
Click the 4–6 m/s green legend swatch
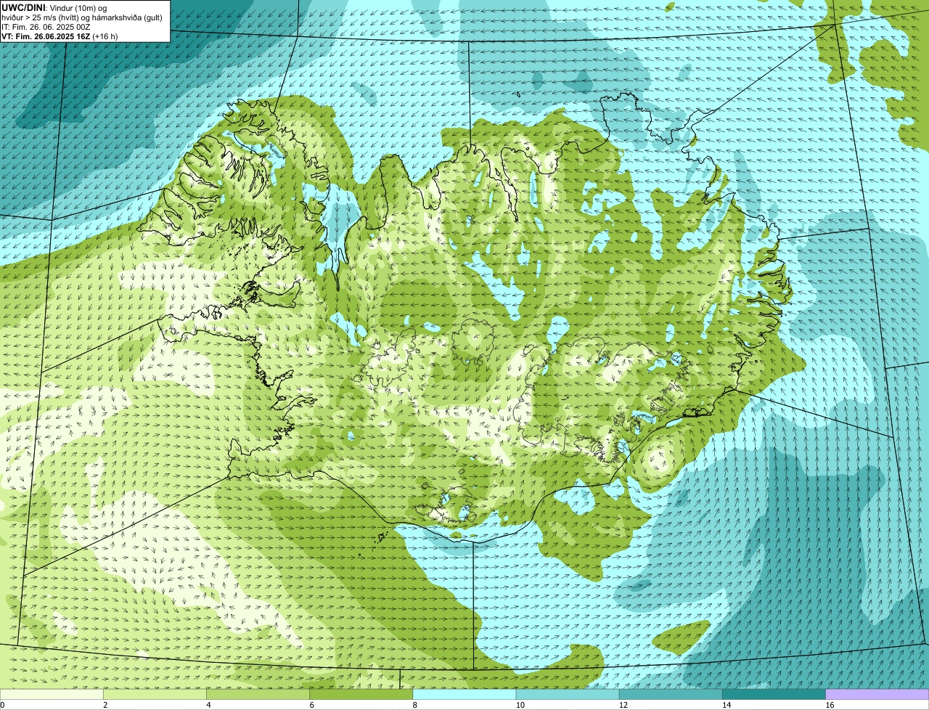click(x=258, y=694)
